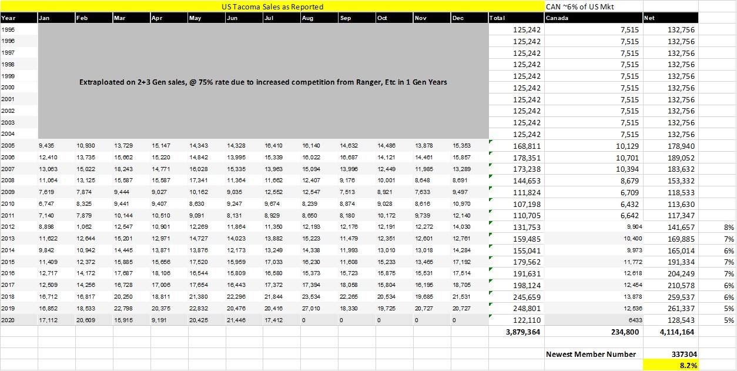Click Net grand total 4,114,164
This screenshot has height=371, width=737.
(x=671, y=332)
